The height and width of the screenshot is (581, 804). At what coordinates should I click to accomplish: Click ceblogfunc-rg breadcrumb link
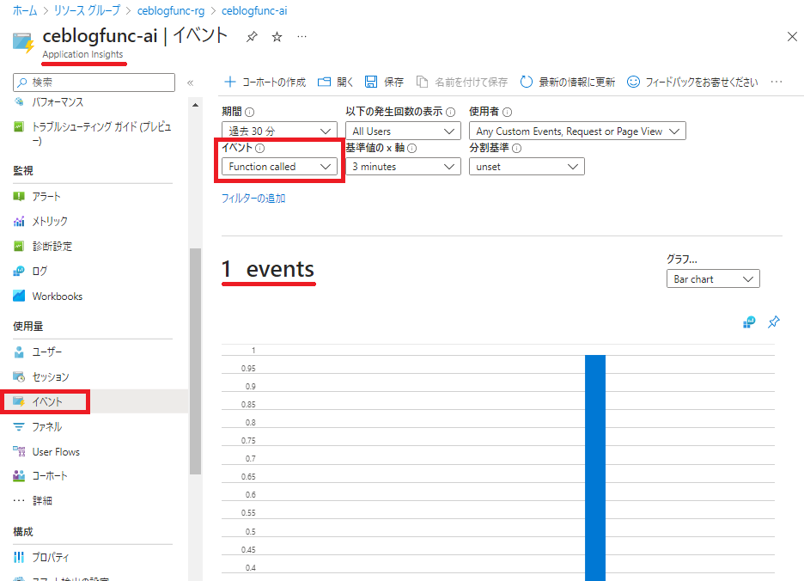[171, 10]
